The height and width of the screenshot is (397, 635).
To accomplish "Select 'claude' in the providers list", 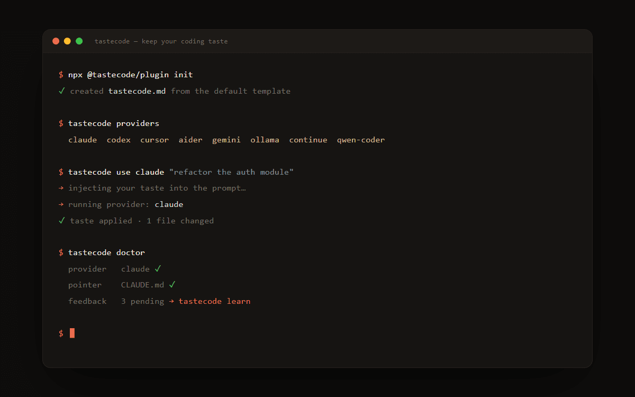I will (83, 140).
